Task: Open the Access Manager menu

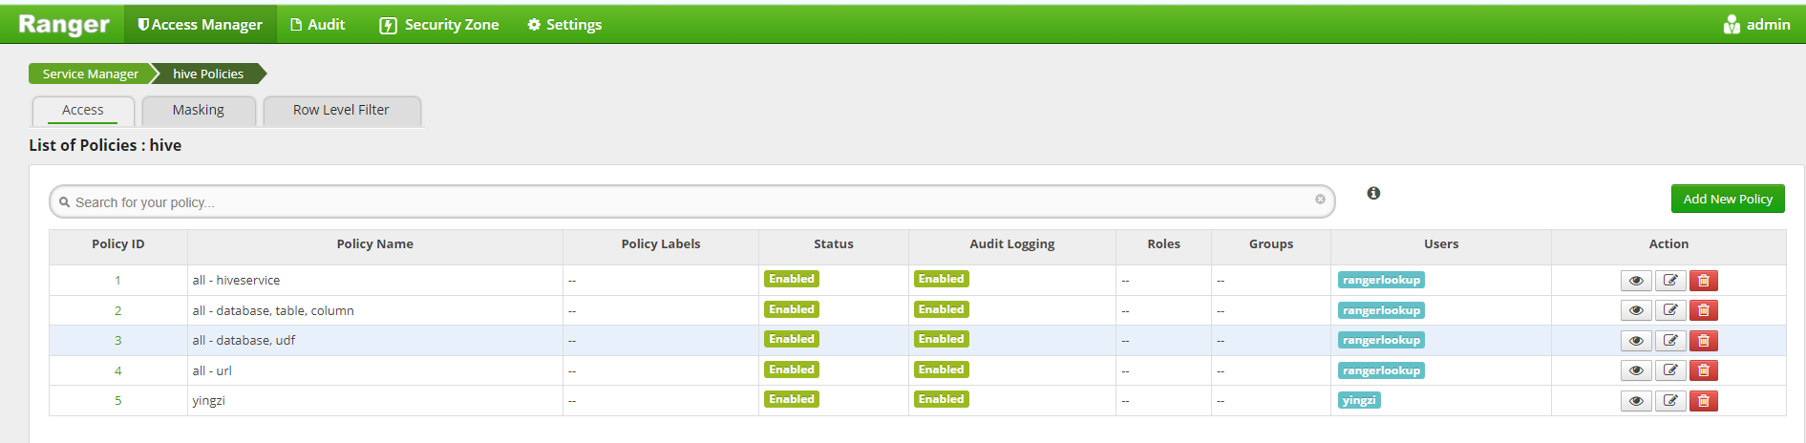Action: (201, 25)
